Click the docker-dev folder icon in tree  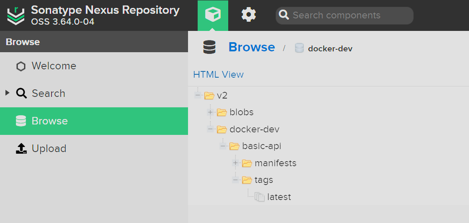coord(222,129)
